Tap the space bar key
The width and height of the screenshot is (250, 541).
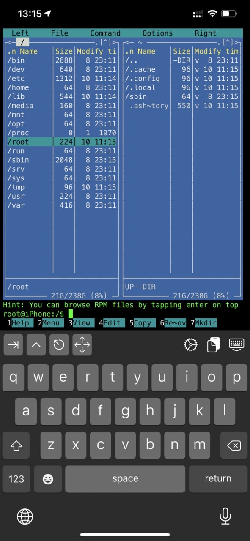tap(125, 479)
